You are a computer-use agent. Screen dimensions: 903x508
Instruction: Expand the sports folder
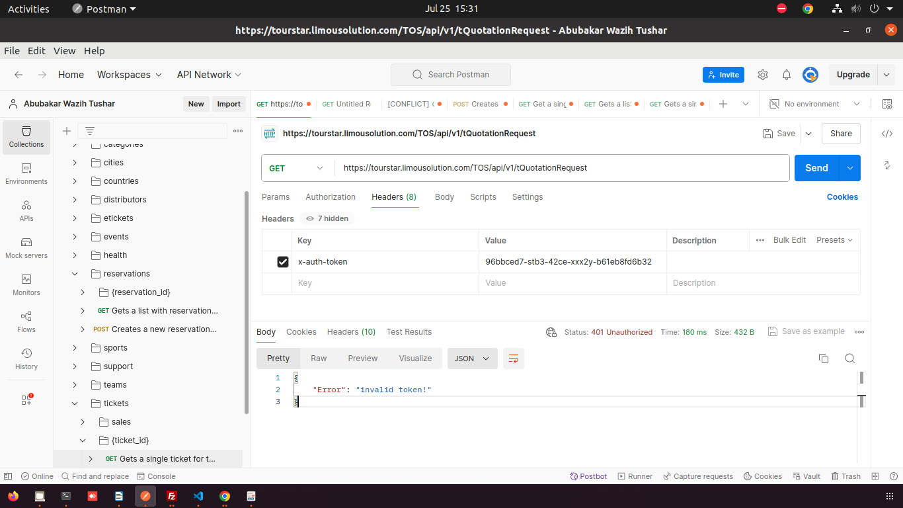tap(75, 348)
